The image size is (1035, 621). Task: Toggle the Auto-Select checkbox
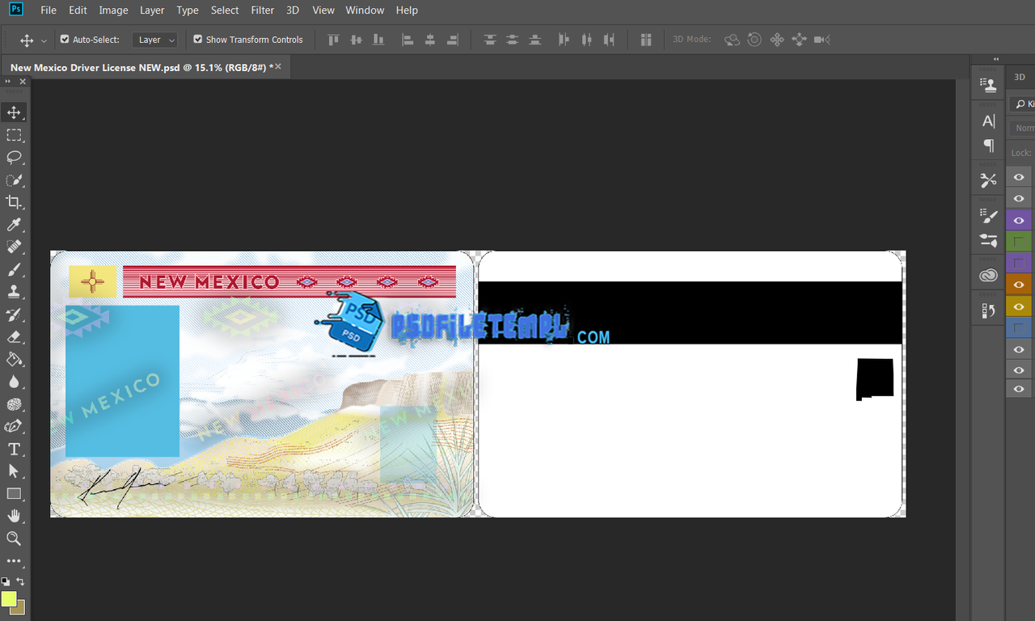[x=65, y=39]
